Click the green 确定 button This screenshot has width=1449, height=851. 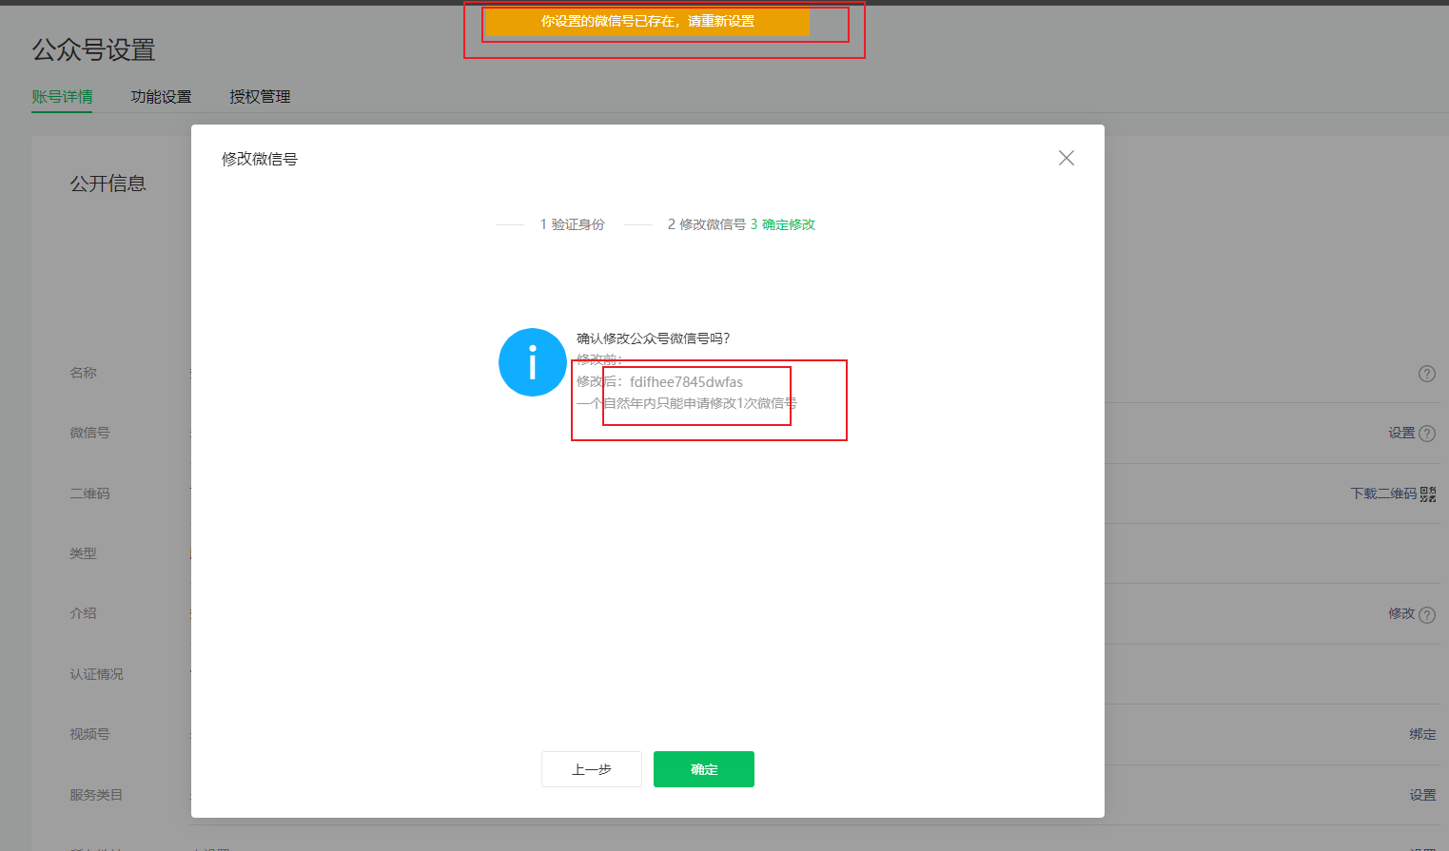[704, 769]
